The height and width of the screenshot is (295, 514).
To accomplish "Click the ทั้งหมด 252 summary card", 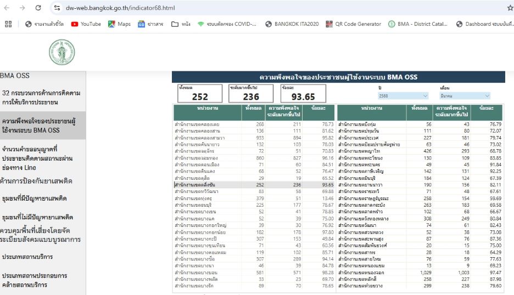I will (x=200, y=93).
